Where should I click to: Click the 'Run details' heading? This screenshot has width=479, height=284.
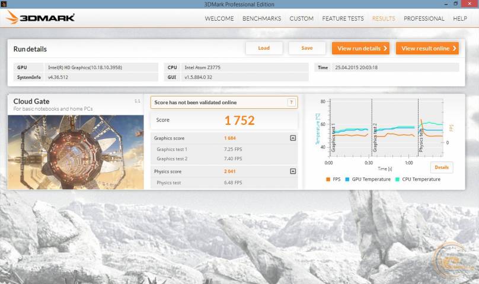30,49
